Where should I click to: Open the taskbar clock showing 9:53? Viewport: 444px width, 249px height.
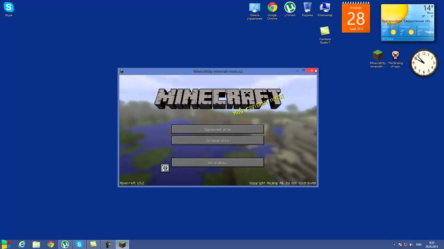[432, 245]
